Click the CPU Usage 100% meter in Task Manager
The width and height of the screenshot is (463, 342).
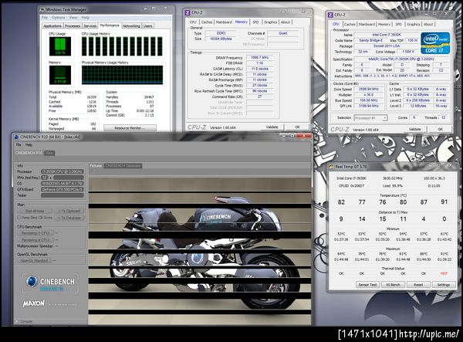coord(60,46)
